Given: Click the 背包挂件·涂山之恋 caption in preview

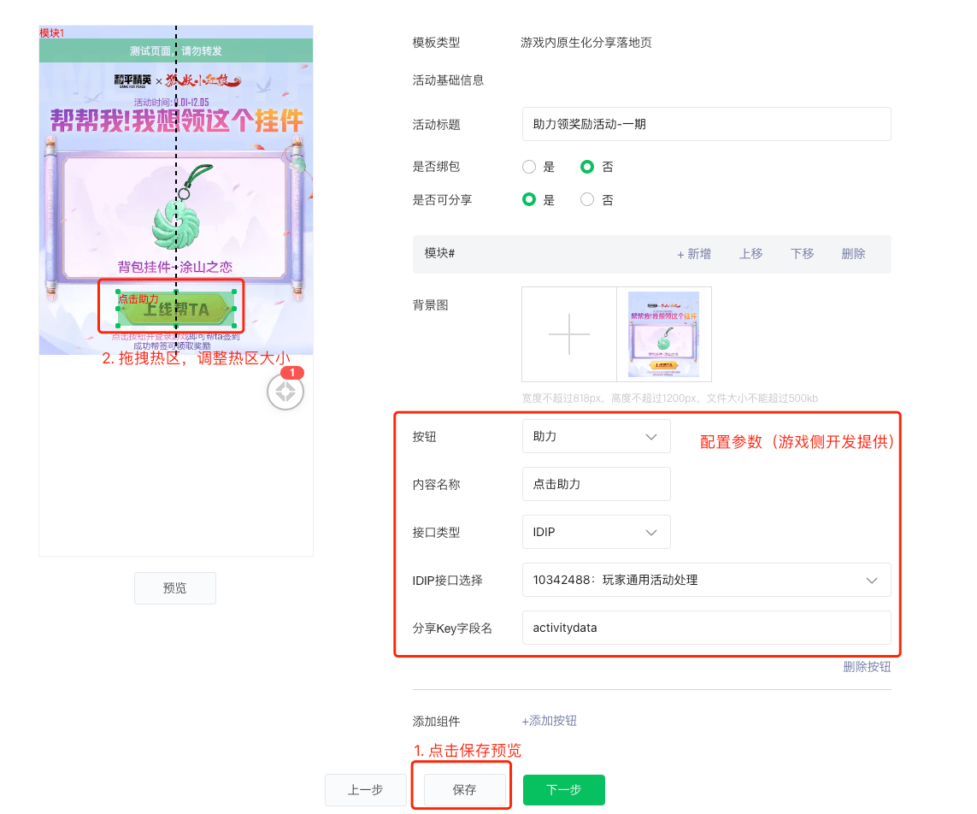Looking at the screenshot, I should pyautogui.click(x=175, y=268).
